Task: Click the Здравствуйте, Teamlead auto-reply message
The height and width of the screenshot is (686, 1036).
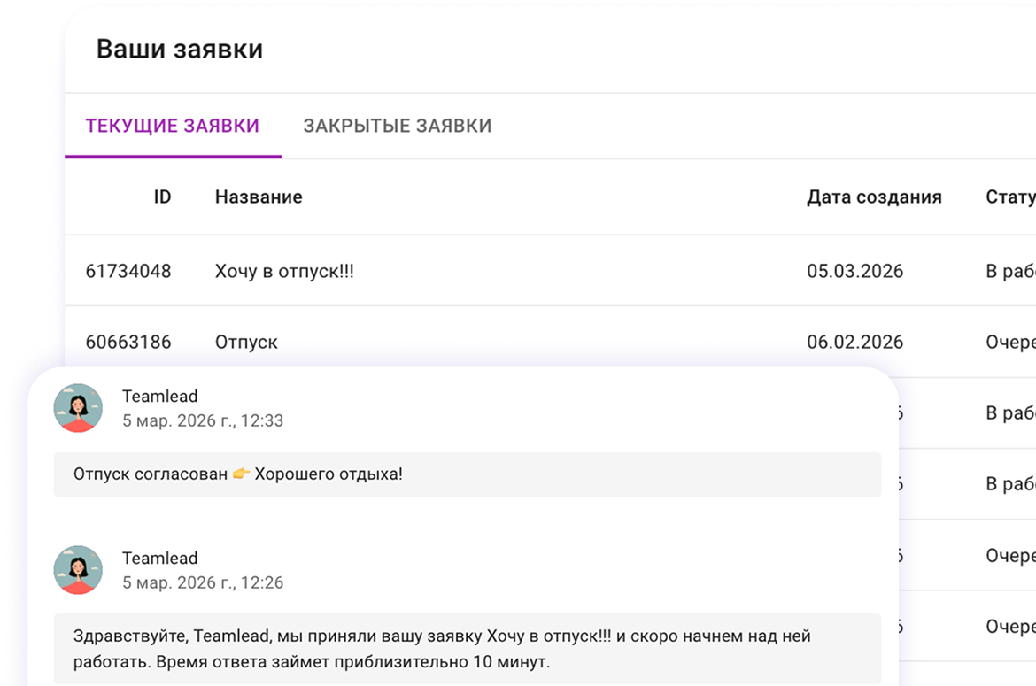Action: (x=467, y=649)
